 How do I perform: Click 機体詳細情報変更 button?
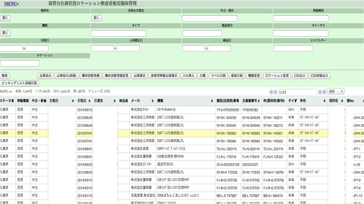click(x=116, y=76)
